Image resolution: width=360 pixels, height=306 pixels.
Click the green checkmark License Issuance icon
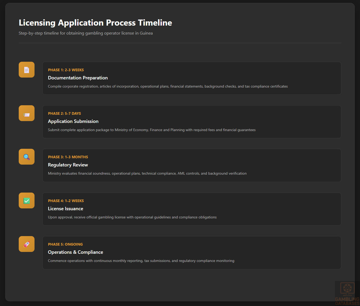coord(27,201)
